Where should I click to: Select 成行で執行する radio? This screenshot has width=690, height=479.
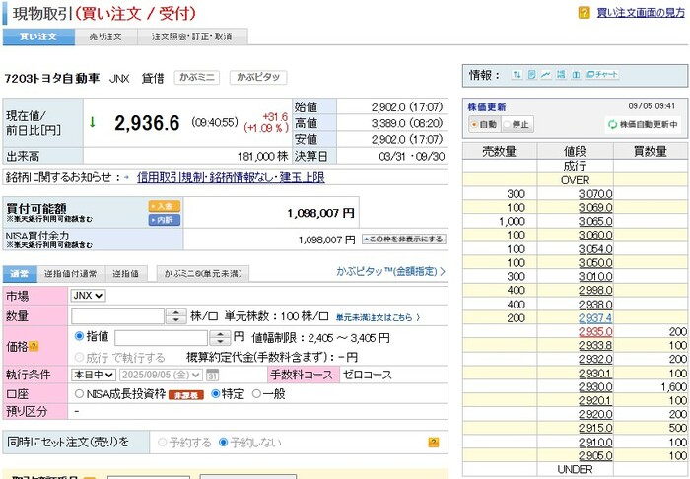pos(79,357)
